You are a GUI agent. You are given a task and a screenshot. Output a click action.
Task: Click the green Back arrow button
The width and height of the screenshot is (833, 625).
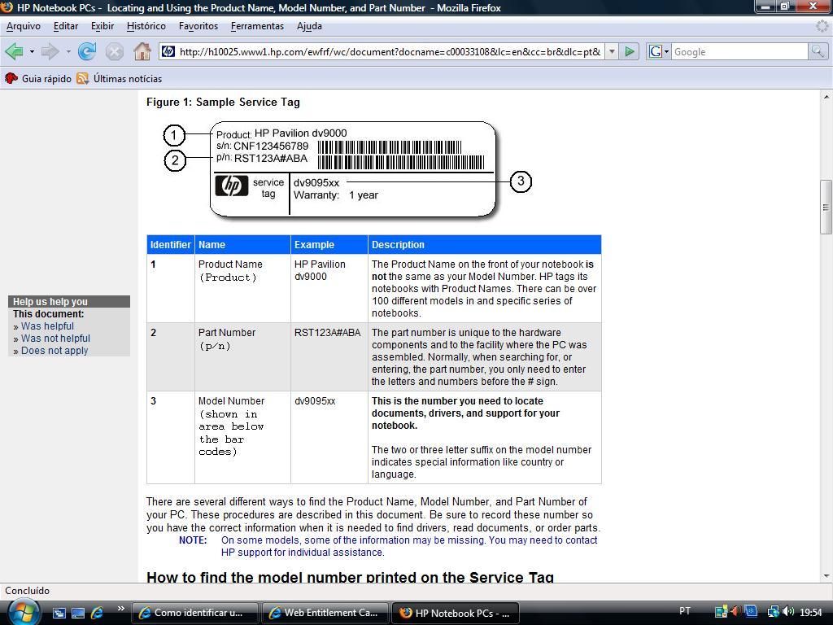coord(14,51)
